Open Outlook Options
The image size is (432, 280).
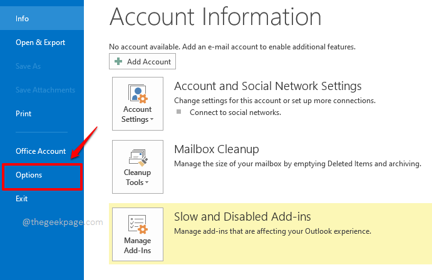pos(29,175)
